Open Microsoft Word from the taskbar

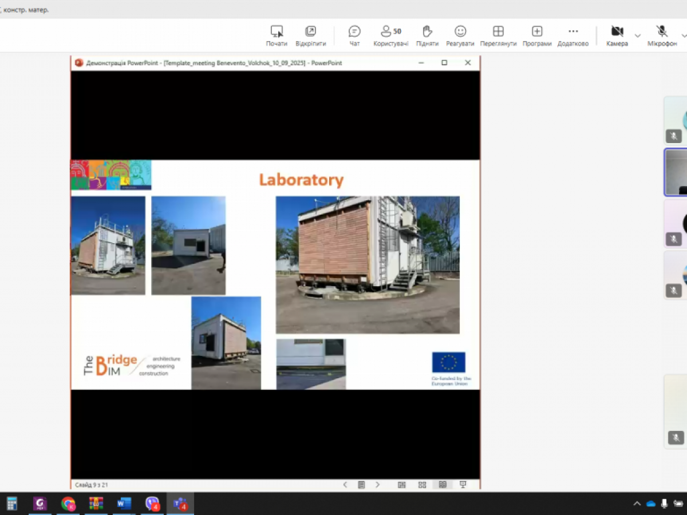click(124, 504)
